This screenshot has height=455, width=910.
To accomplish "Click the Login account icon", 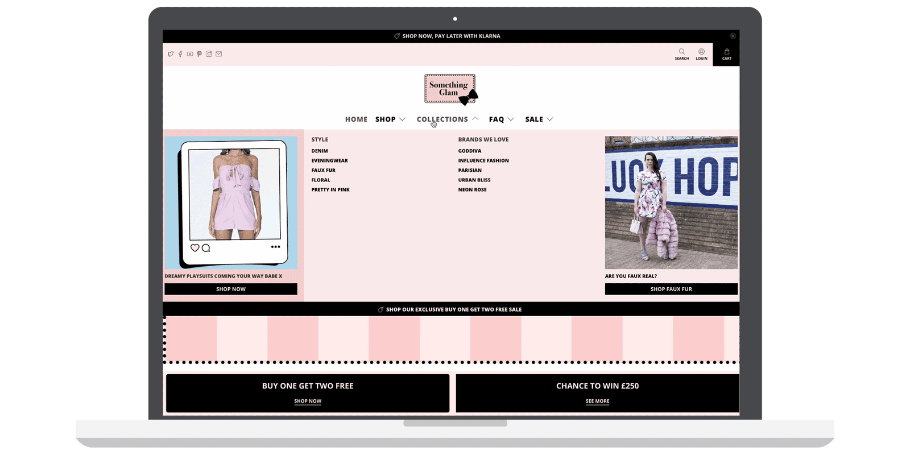I will point(701,52).
